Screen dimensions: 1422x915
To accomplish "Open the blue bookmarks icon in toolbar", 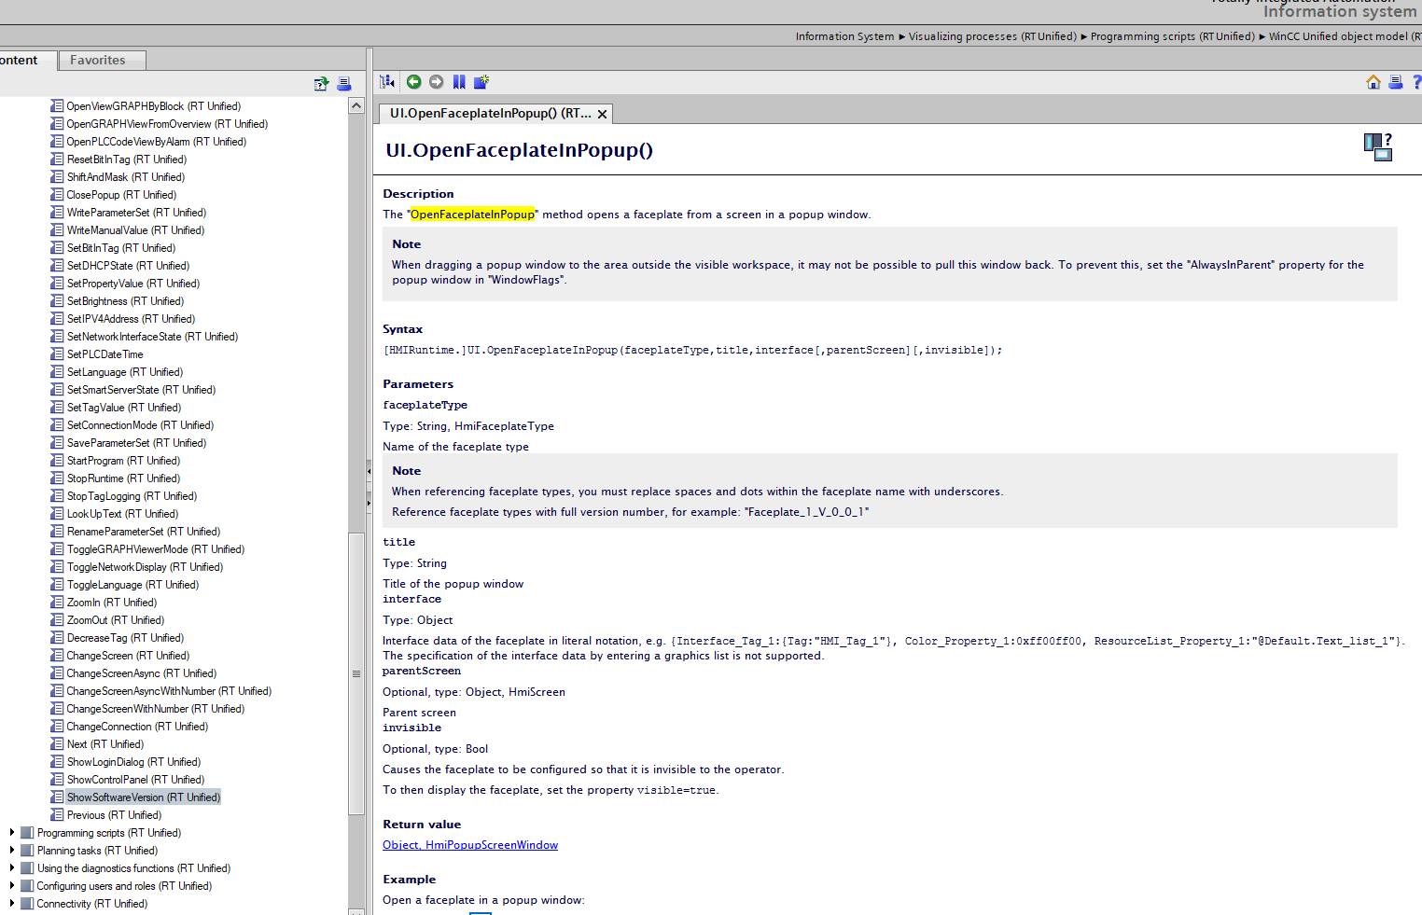I will (459, 82).
